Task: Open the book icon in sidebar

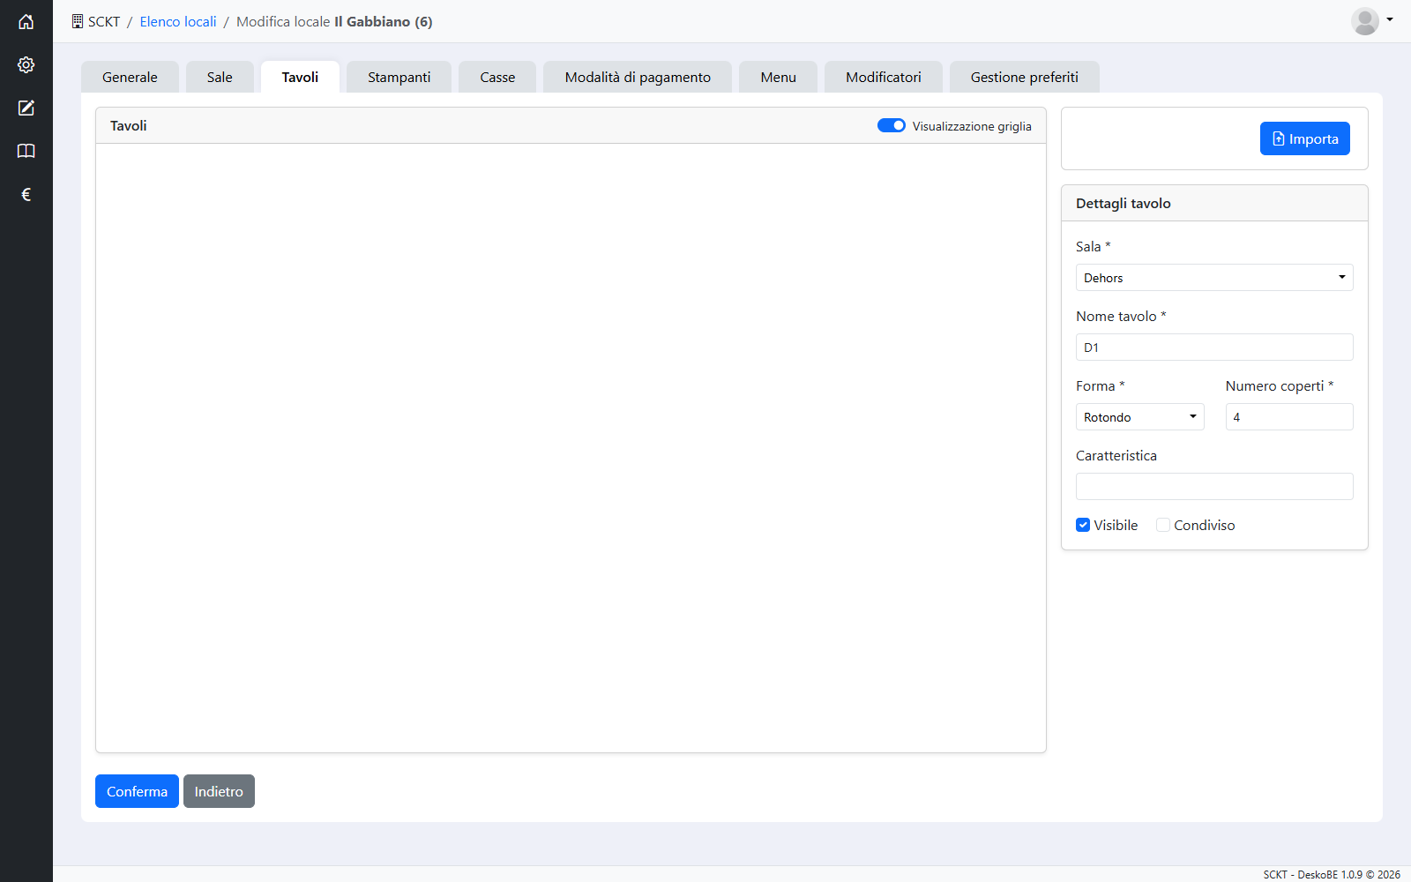Action: (x=26, y=151)
